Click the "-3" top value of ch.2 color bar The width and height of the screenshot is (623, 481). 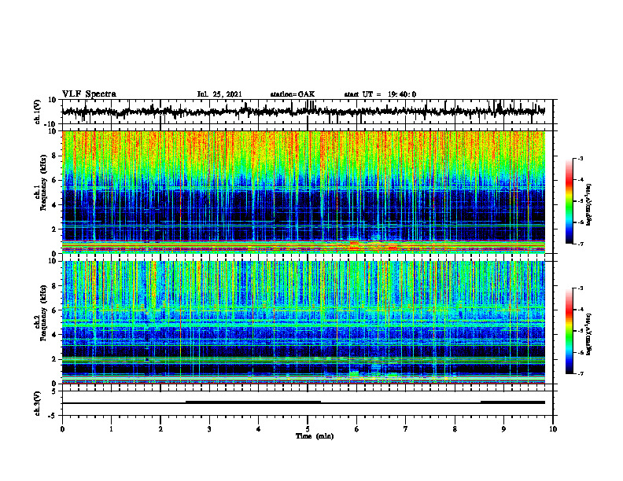click(581, 288)
